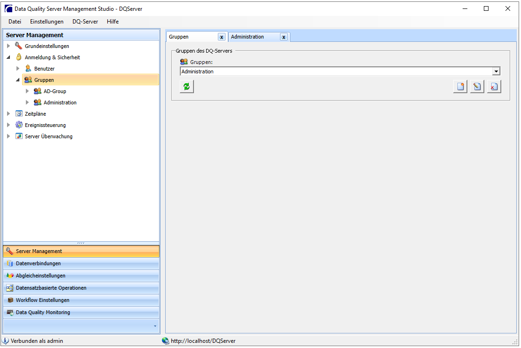
Task: Click the user icon beside Benutzer
Action: [28, 68]
